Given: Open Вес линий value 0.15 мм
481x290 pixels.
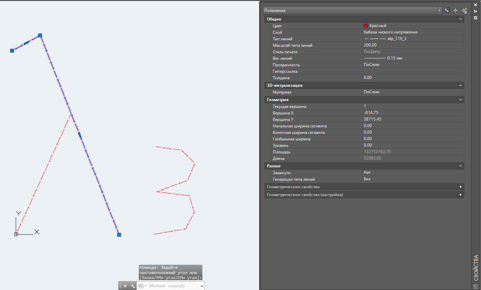Looking at the screenshot, I should (395, 58).
